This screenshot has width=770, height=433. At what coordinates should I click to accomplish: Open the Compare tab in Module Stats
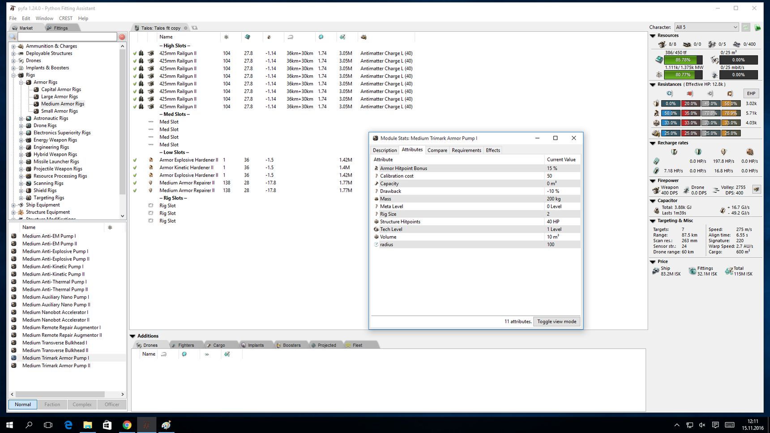tap(437, 150)
